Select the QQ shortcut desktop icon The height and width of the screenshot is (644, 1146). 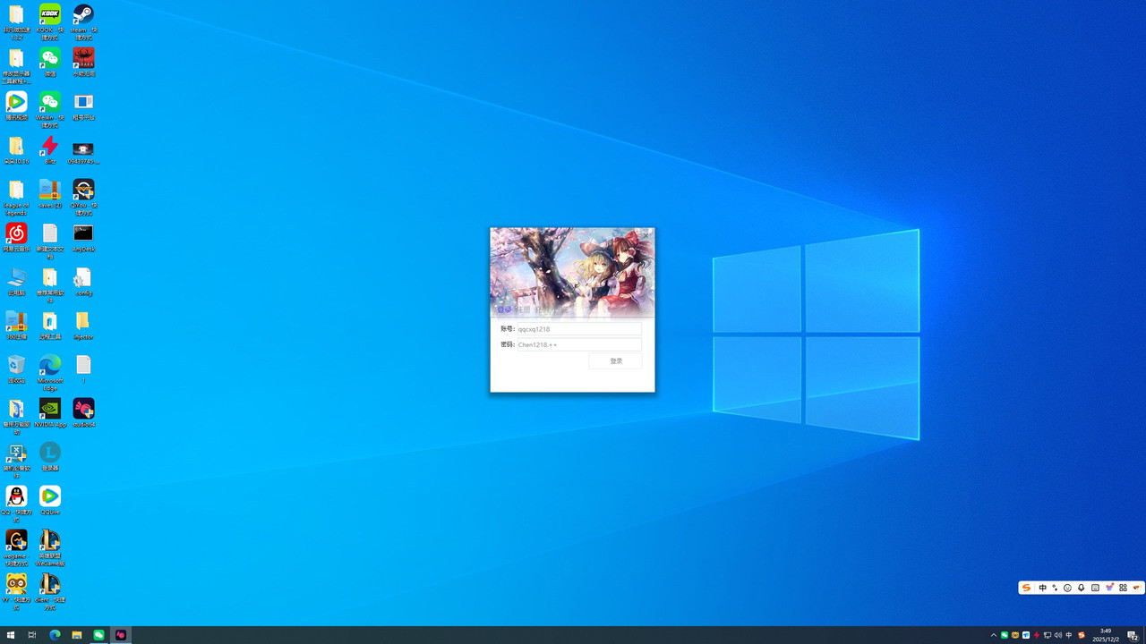click(x=16, y=504)
